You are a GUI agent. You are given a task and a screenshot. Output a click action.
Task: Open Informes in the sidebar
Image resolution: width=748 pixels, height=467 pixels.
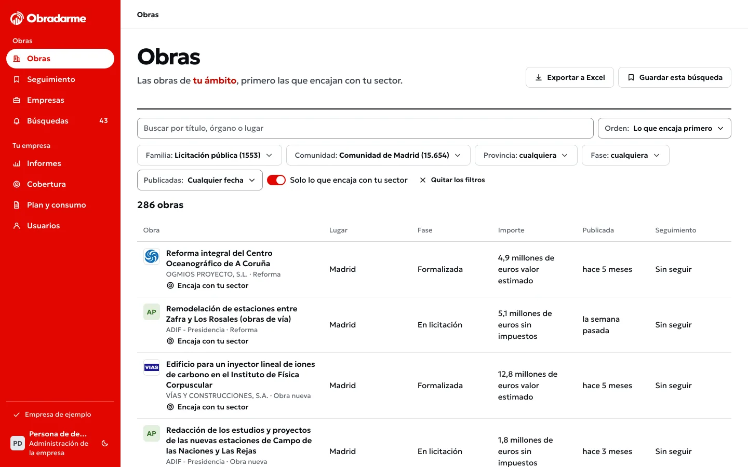pyautogui.click(x=60, y=163)
